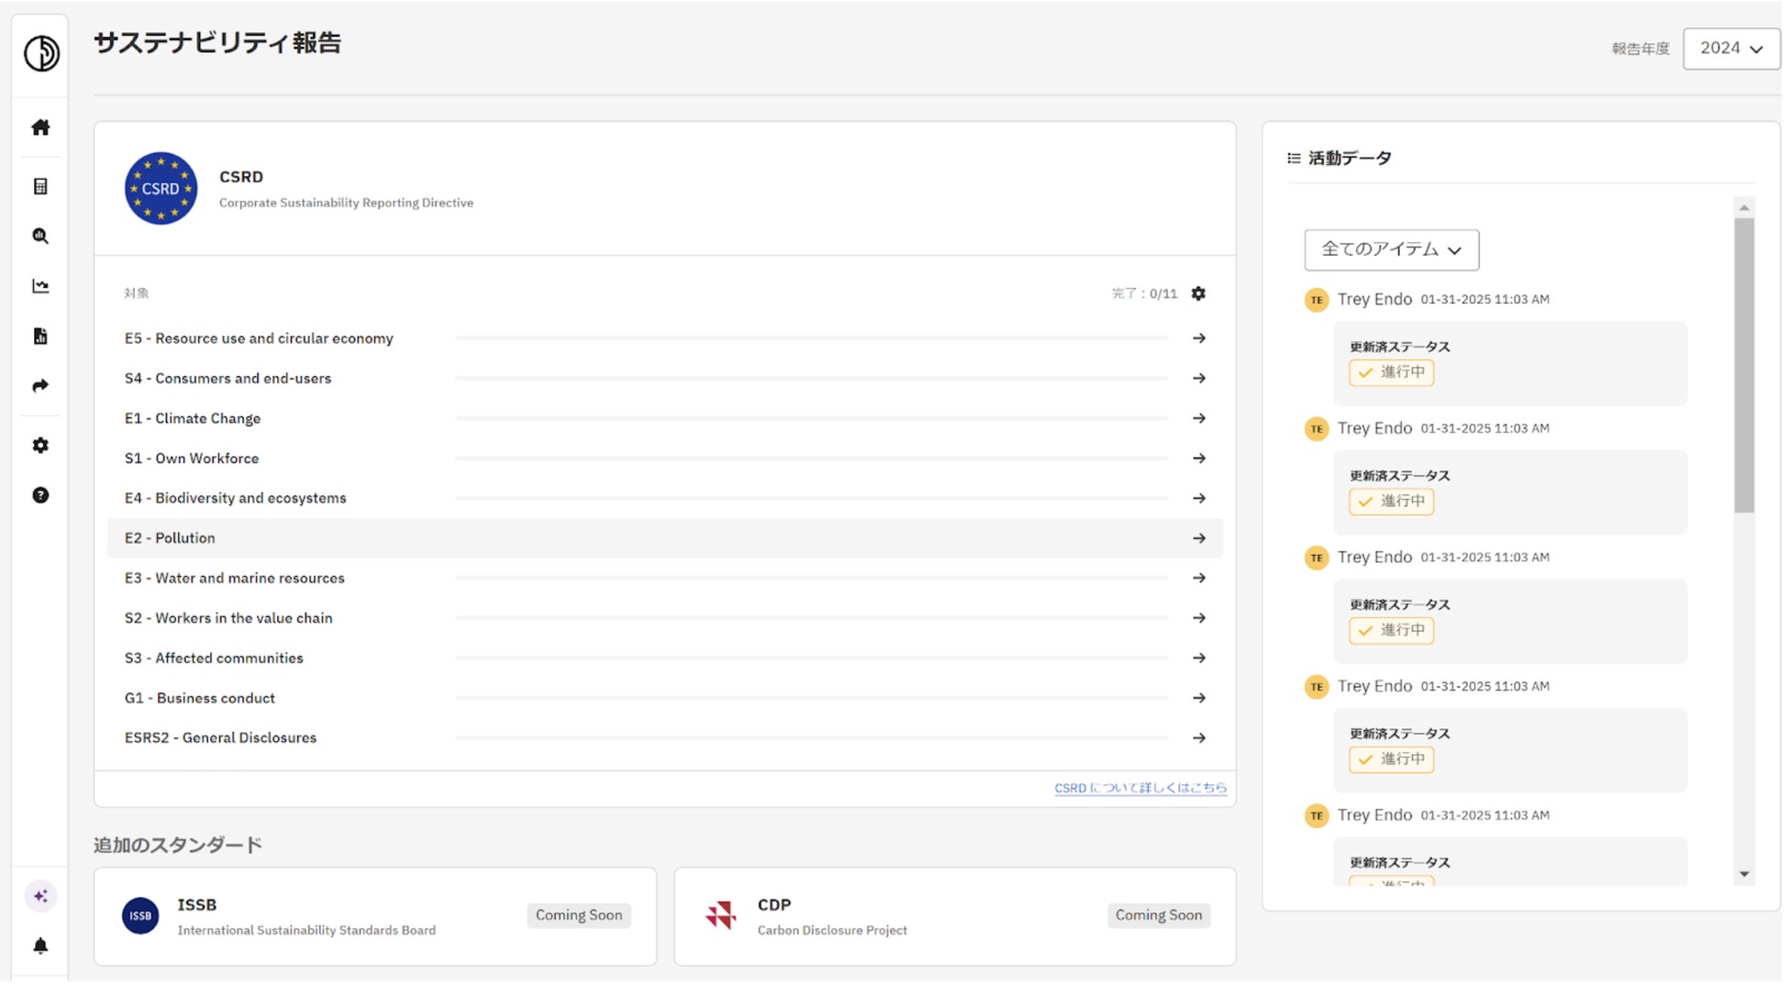This screenshot has width=1789, height=984.
Task: Open the 全てのアイテム filter dropdown
Action: pos(1392,250)
